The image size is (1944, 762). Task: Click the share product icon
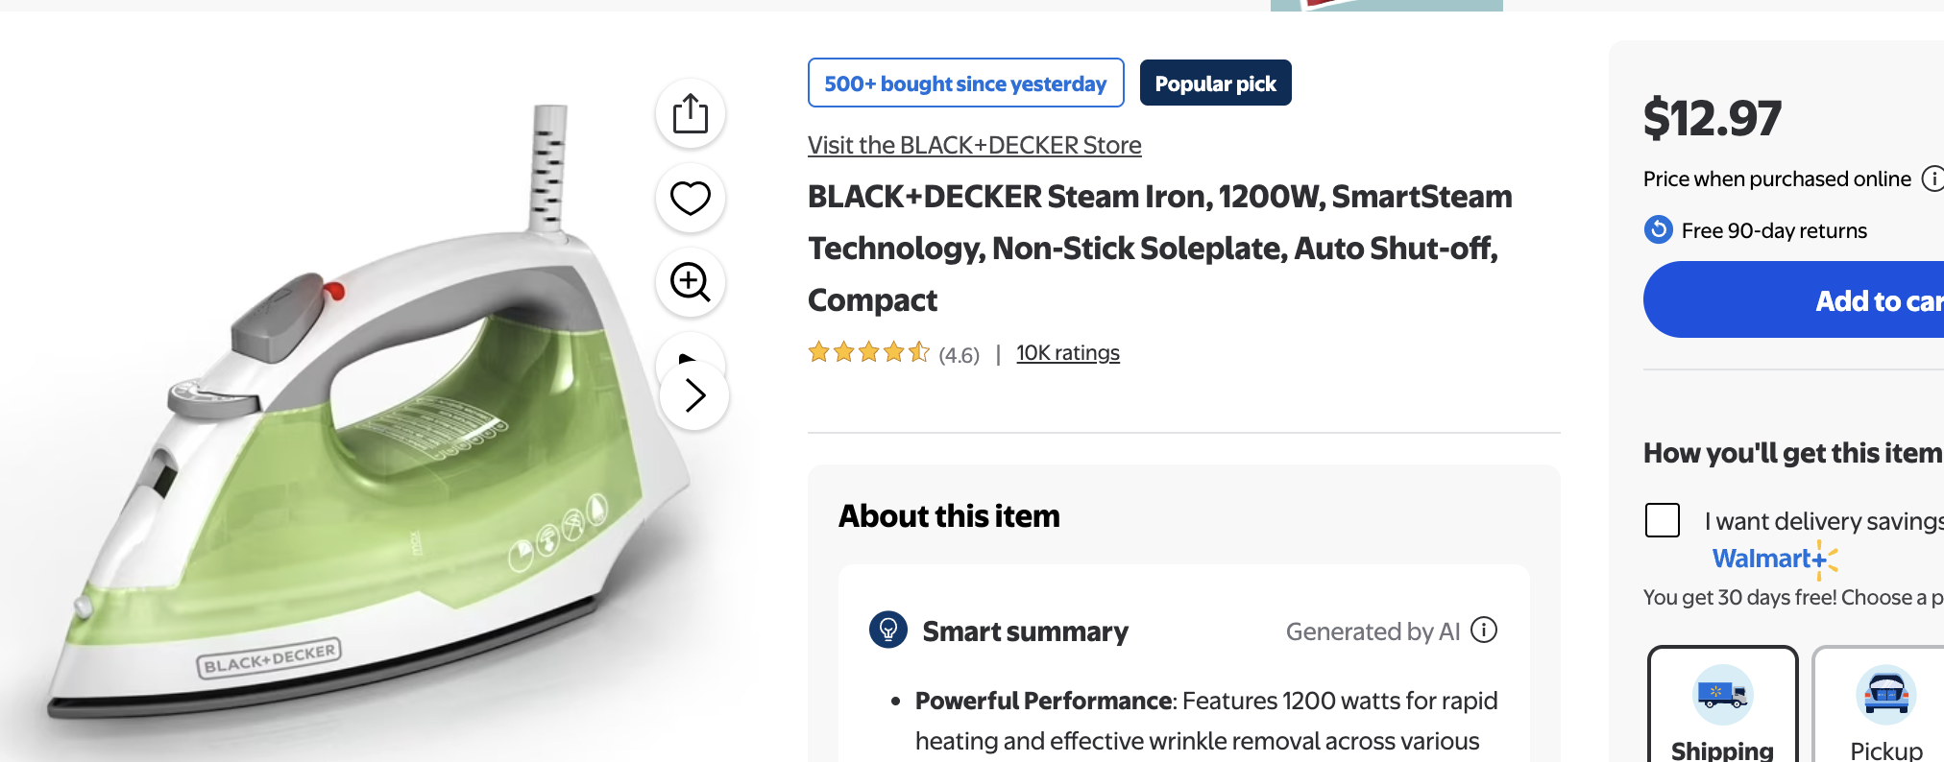[x=690, y=114]
